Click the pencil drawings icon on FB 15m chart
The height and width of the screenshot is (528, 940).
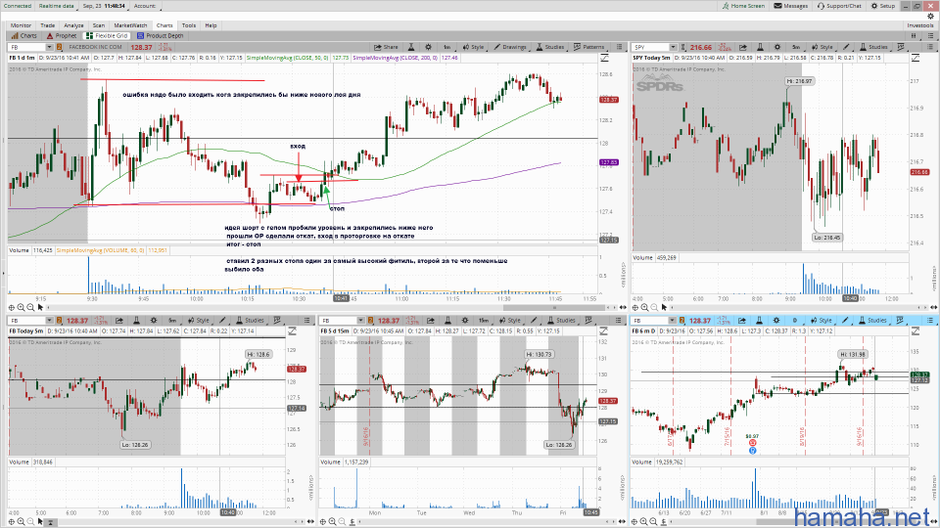tap(534, 321)
